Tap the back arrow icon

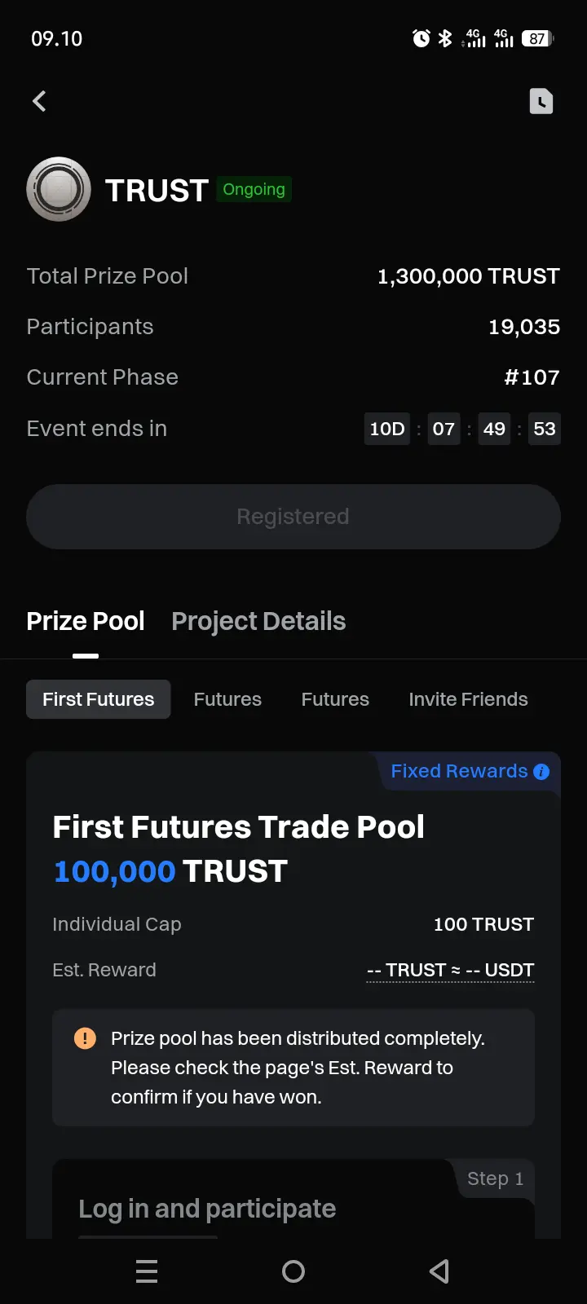[39, 101]
